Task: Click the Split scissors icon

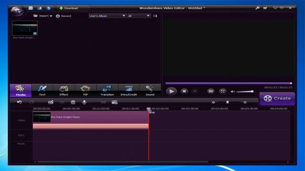Action: click(x=62, y=102)
